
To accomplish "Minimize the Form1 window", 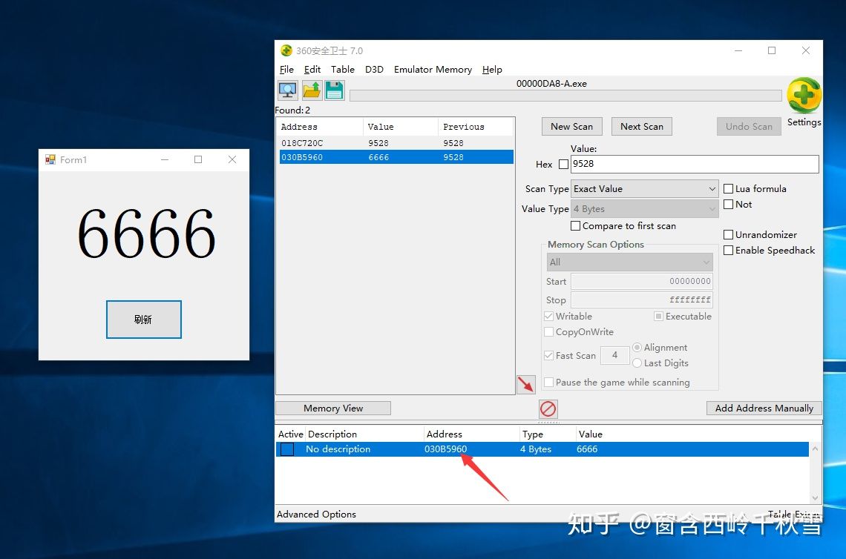I will coord(165,159).
